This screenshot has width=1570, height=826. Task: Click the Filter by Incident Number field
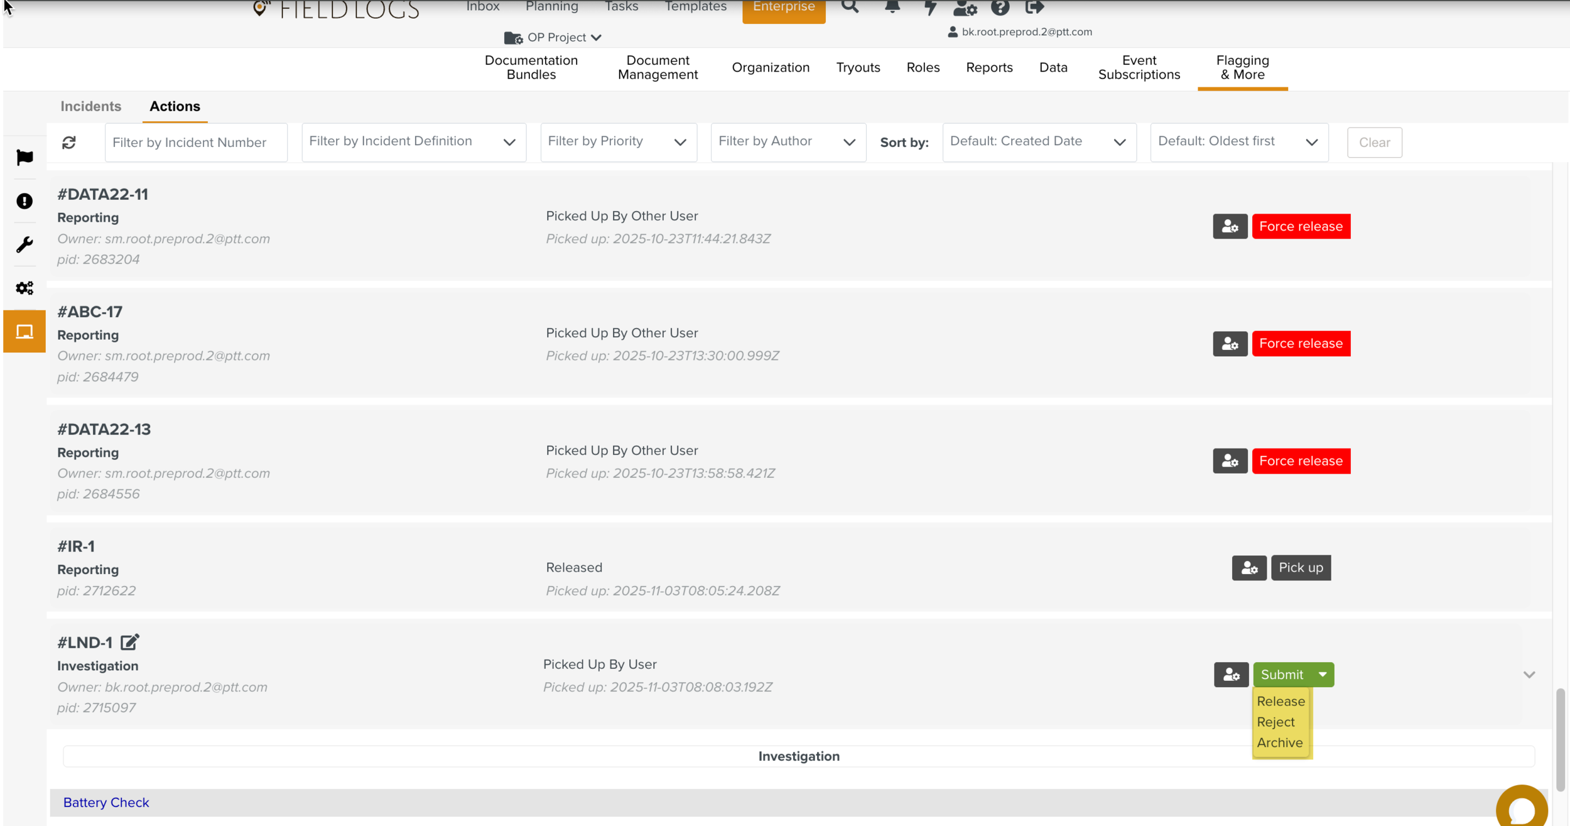[196, 143]
